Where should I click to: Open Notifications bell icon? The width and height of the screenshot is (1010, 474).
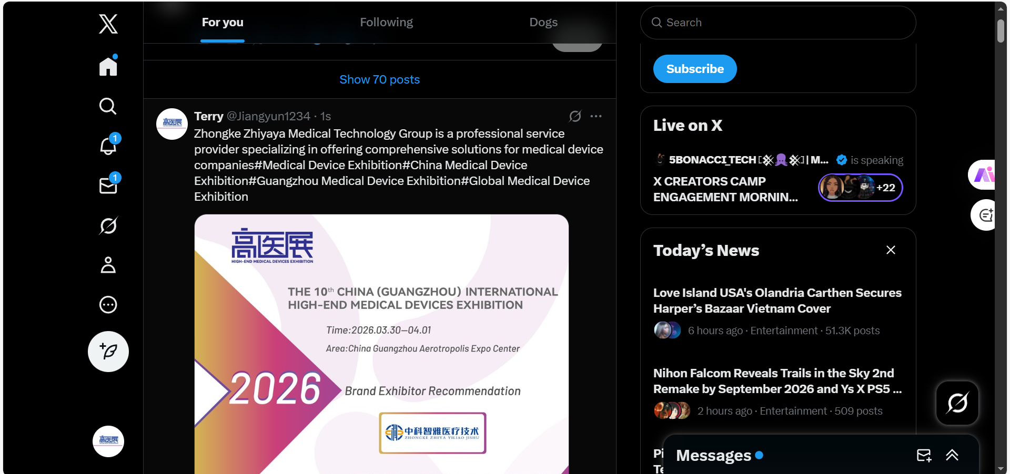click(x=108, y=146)
